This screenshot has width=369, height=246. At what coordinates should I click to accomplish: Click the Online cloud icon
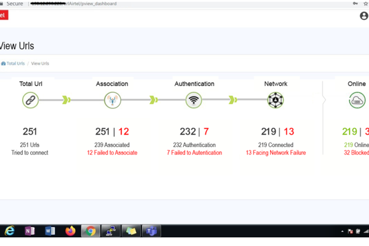[357, 100]
